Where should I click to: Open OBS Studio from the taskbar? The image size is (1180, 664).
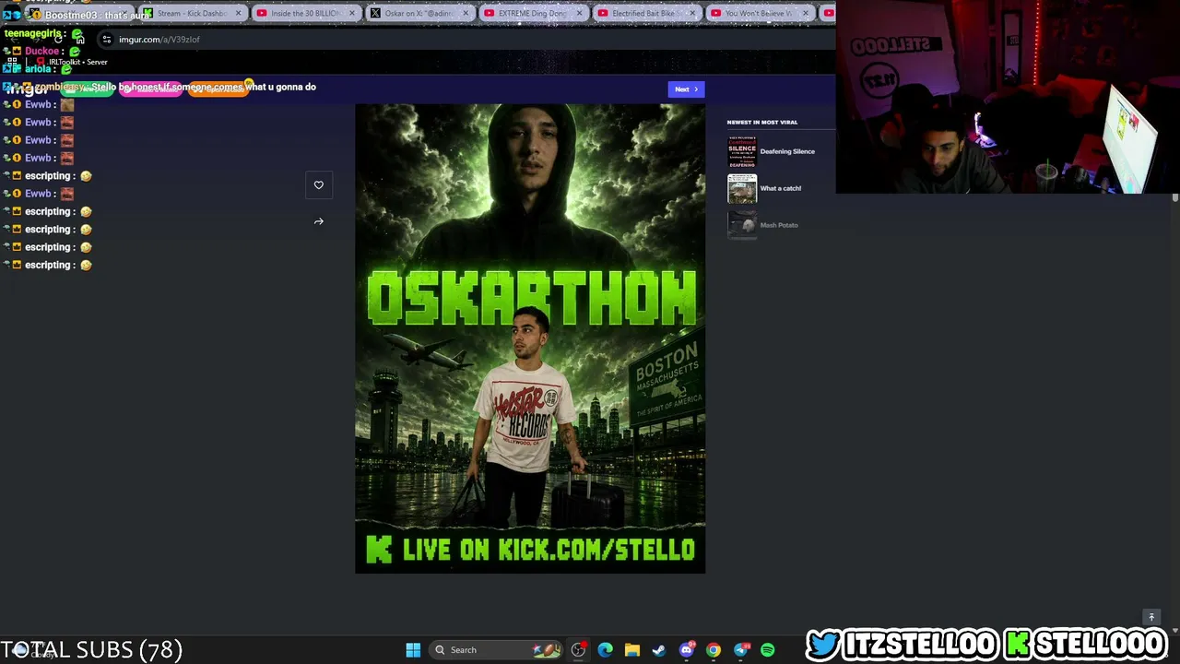coord(578,650)
